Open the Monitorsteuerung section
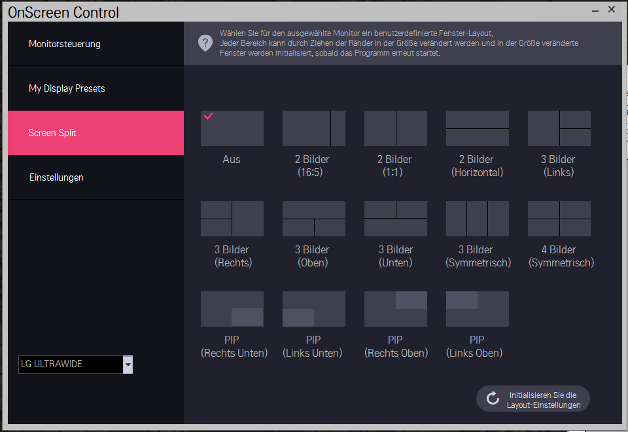Viewport: 628px width, 432px height. [x=96, y=44]
